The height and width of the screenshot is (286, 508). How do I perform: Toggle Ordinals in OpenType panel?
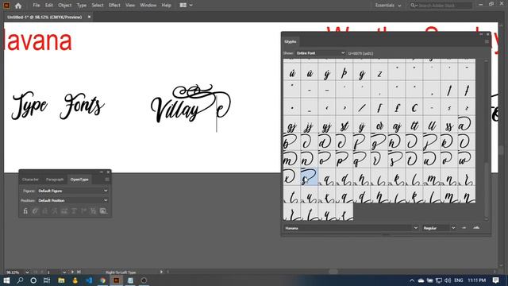click(83, 211)
